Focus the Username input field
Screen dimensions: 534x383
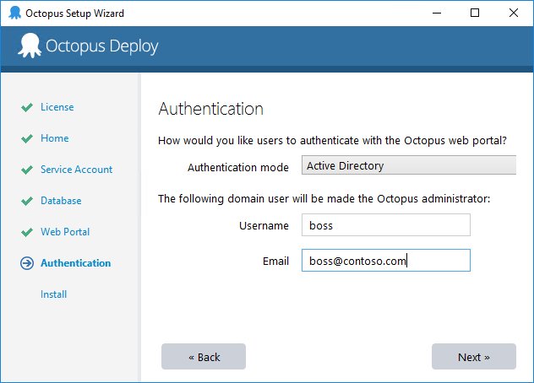click(x=386, y=225)
